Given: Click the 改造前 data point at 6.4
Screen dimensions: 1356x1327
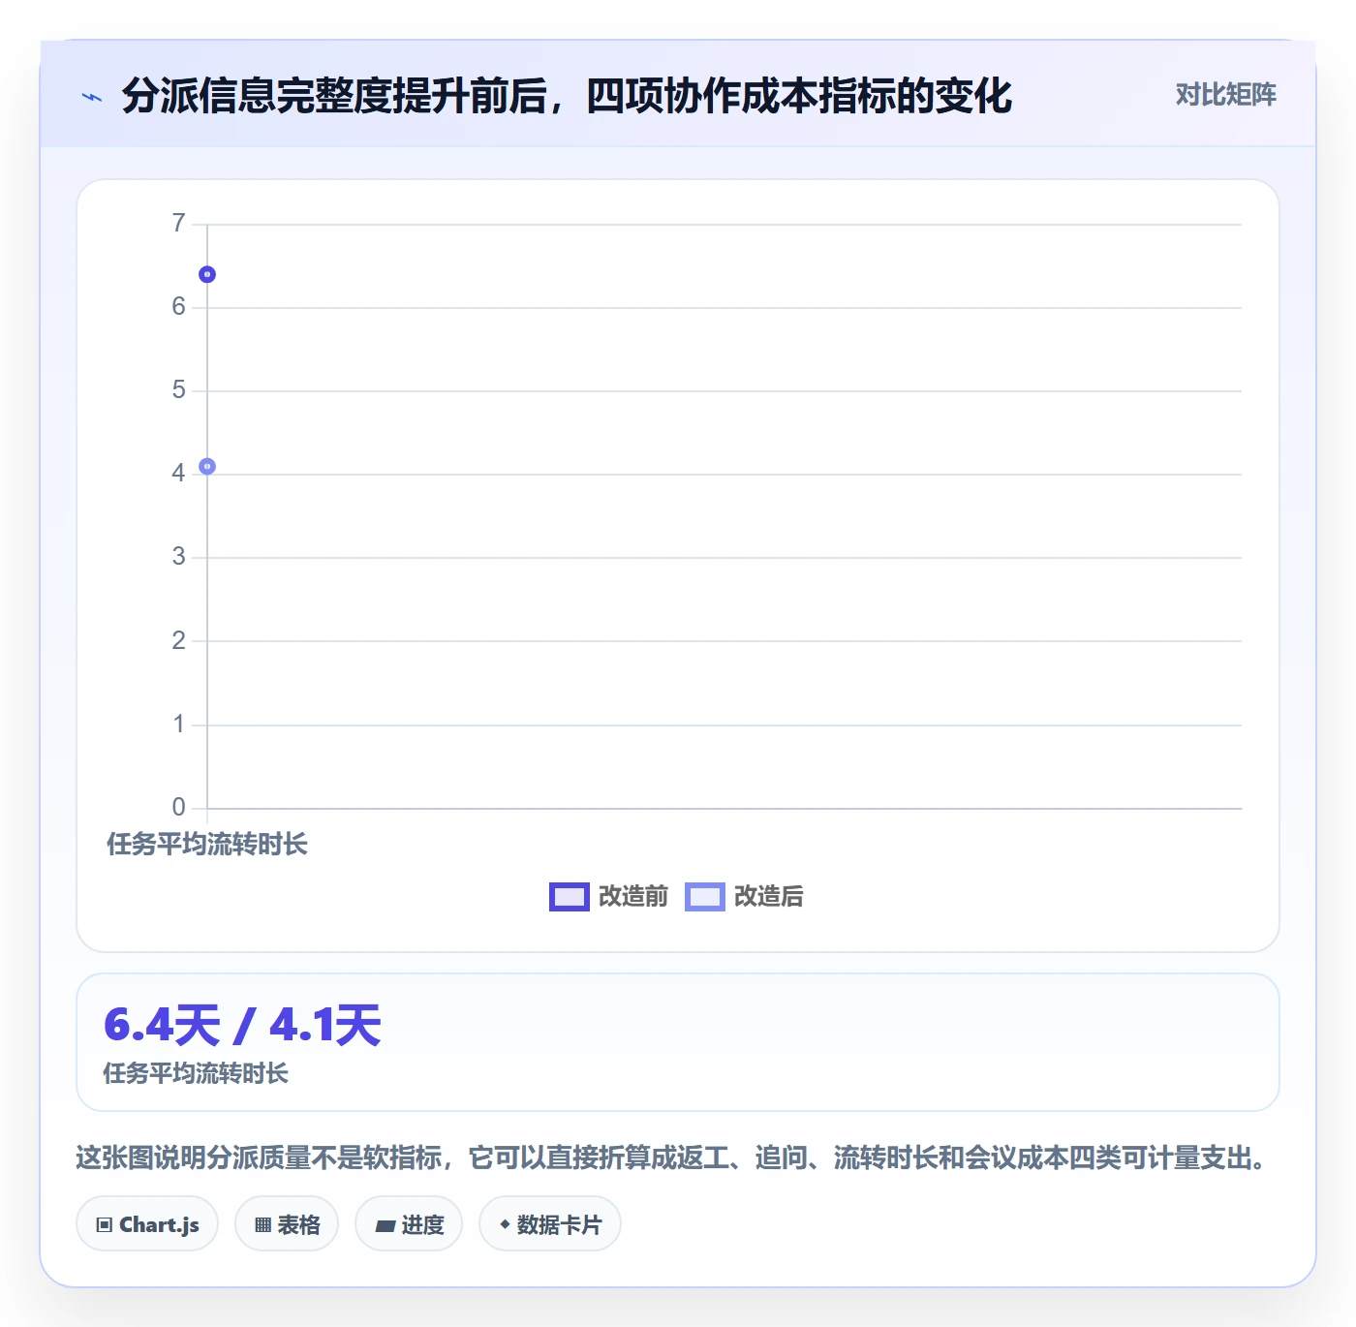Looking at the screenshot, I should click(207, 275).
